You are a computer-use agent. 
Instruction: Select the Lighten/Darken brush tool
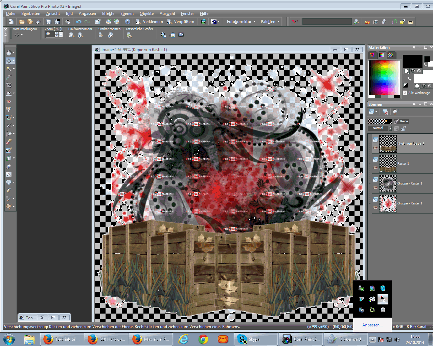9,134
